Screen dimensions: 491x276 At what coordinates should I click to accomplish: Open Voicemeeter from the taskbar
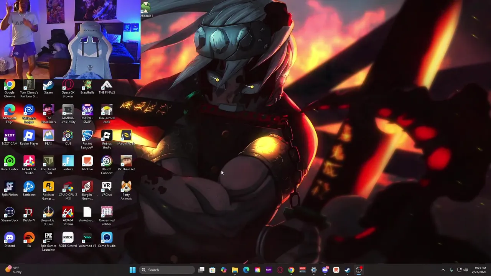pos(302,270)
